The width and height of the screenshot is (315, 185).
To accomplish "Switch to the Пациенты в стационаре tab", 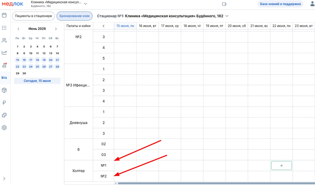I will [x=33, y=16].
